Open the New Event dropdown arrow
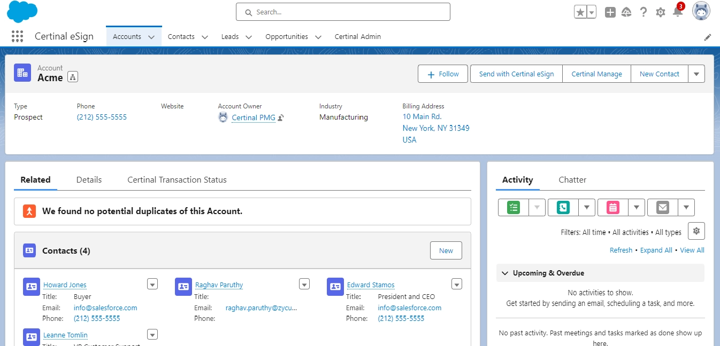Viewport: 720px width, 346px height. tap(637, 207)
